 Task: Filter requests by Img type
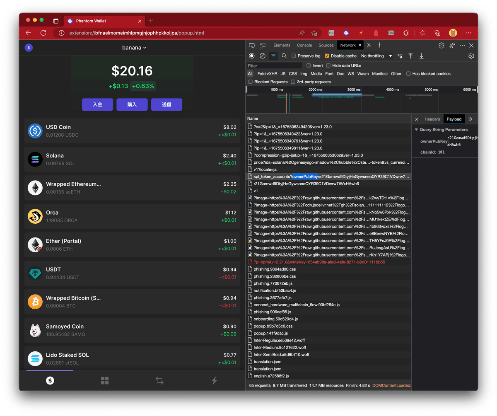pos(304,74)
